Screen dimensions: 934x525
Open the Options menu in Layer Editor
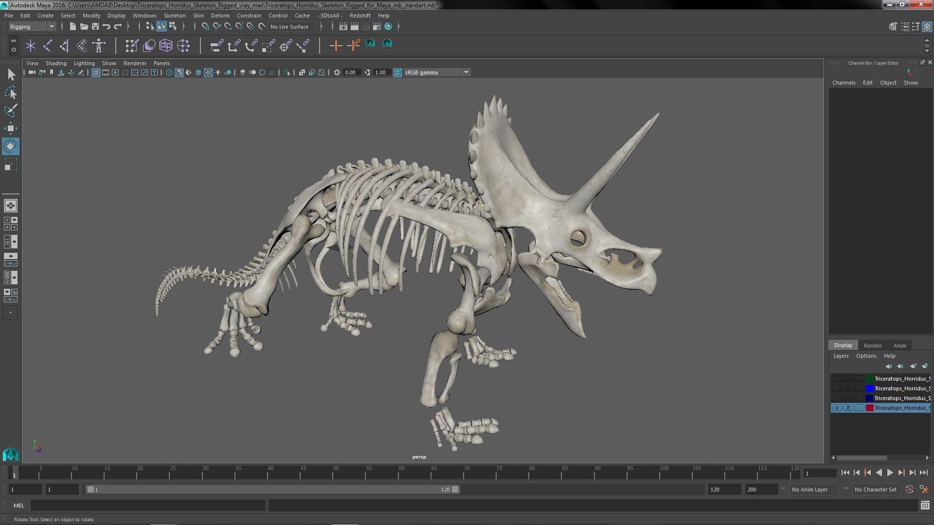click(866, 356)
